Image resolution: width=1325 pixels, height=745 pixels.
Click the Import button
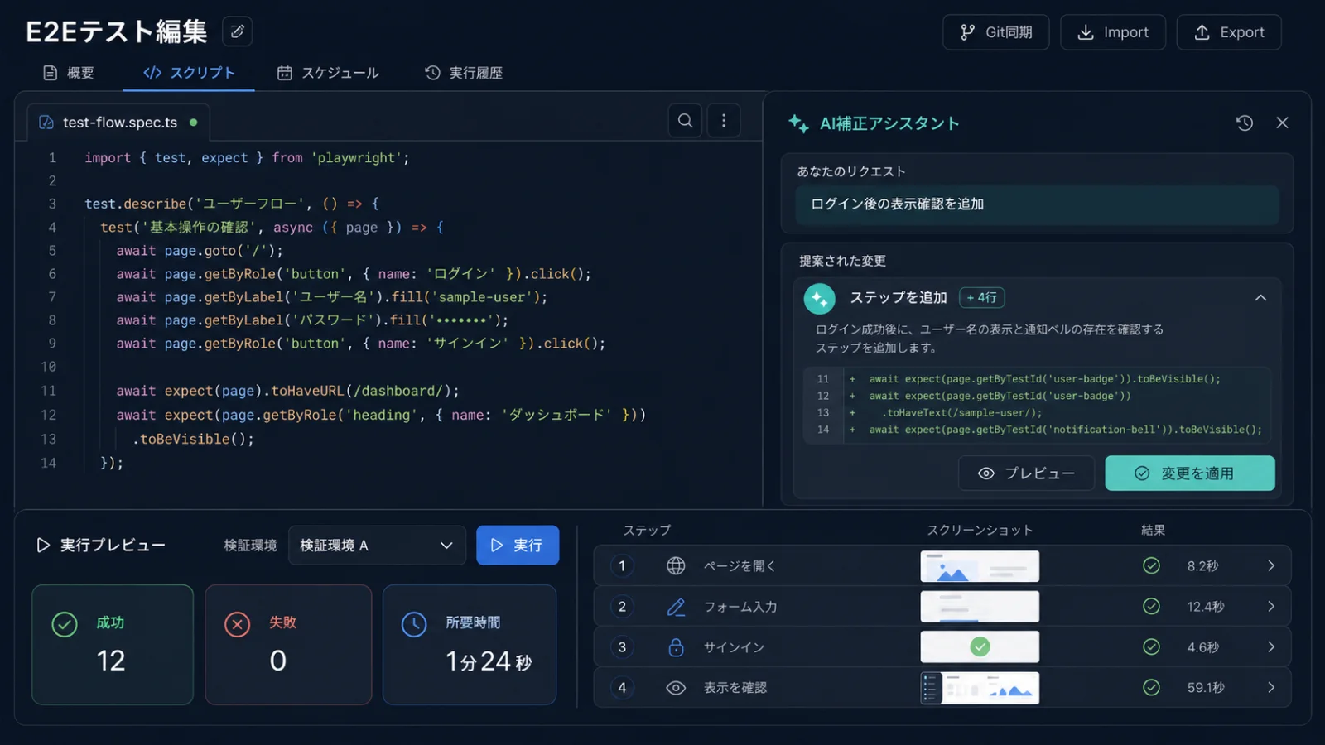click(1112, 32)
